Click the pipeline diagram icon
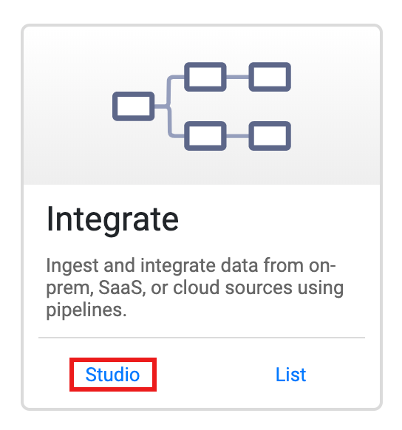This screenshot has width=402, height=430. coord(202,106)
